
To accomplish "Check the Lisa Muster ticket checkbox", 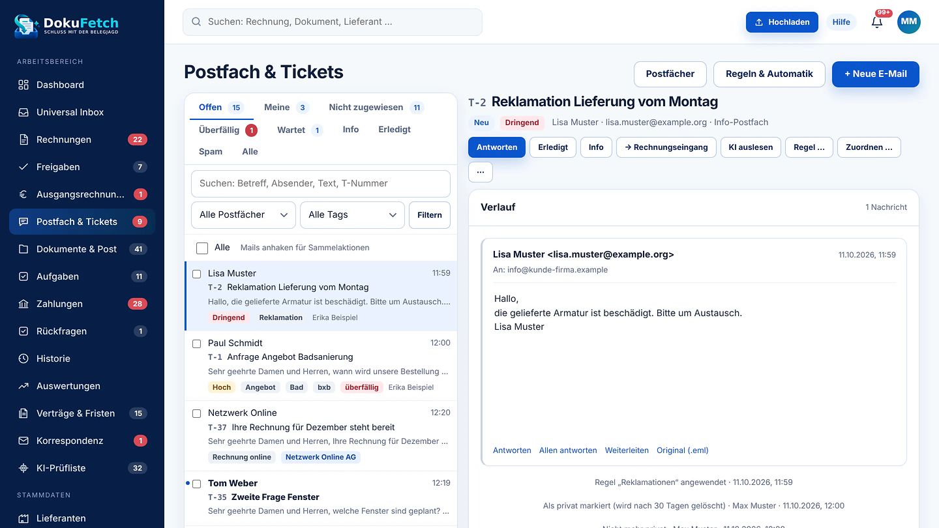I will pos(196,274).
